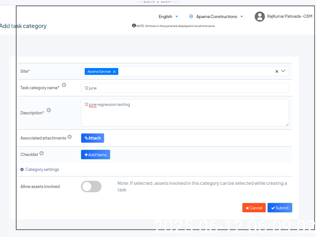Viewport: 316px width, 237px height.
Task: Click the globe icon beside Aparna Constructions
Action: coord(191,16)
